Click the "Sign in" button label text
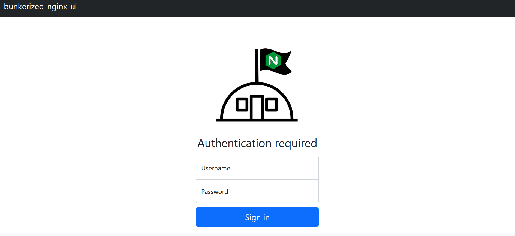Image resolution: width=515 pixels, height=236 pixels. coord(257,217)
